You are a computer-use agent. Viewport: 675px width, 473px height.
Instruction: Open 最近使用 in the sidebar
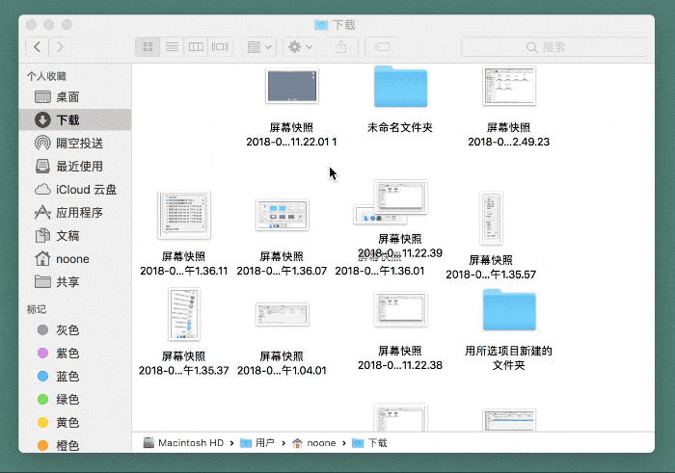[79, 166]
